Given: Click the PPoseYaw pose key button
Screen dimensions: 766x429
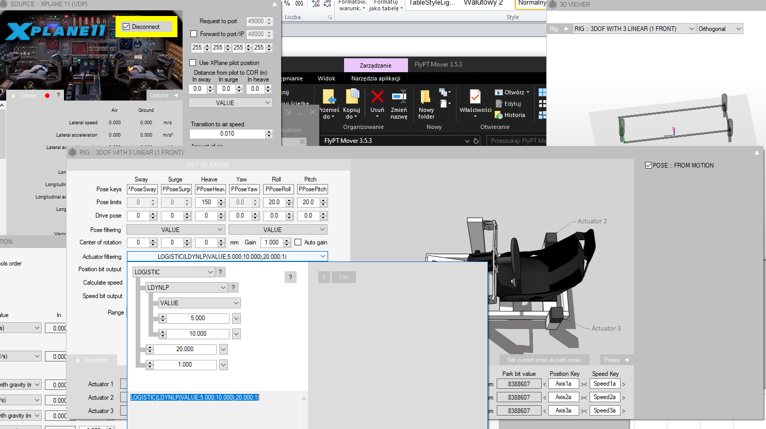Looking at the screenshot, I should [x=244, y=189].
